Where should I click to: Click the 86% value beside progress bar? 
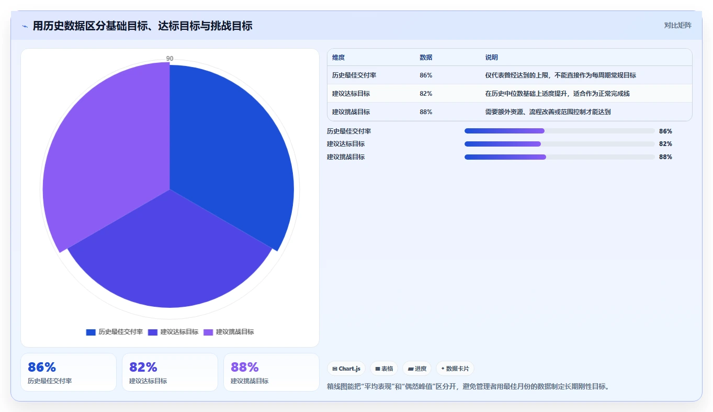click(x=665, y=131)
